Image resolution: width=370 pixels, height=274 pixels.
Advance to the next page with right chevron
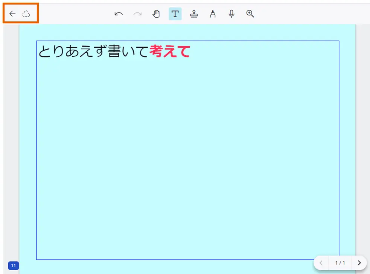(x=359, y=263)
